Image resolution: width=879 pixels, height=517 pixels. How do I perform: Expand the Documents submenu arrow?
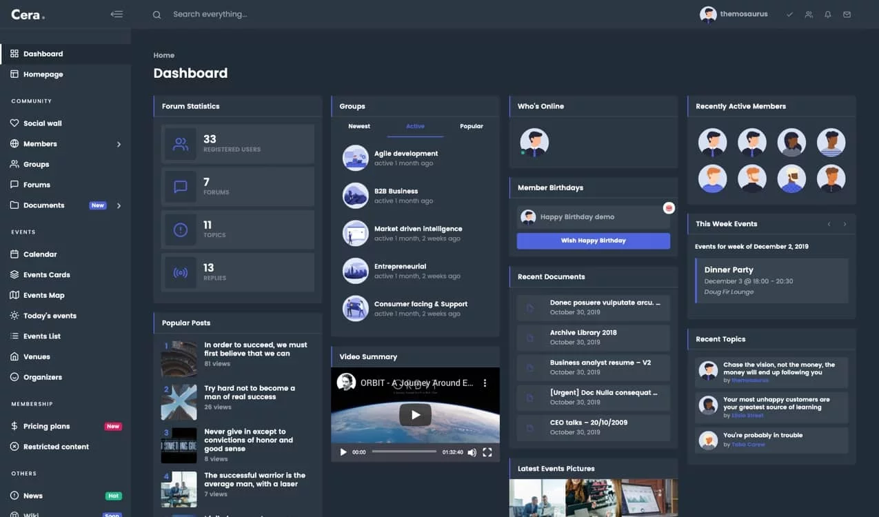pos(119,205)
